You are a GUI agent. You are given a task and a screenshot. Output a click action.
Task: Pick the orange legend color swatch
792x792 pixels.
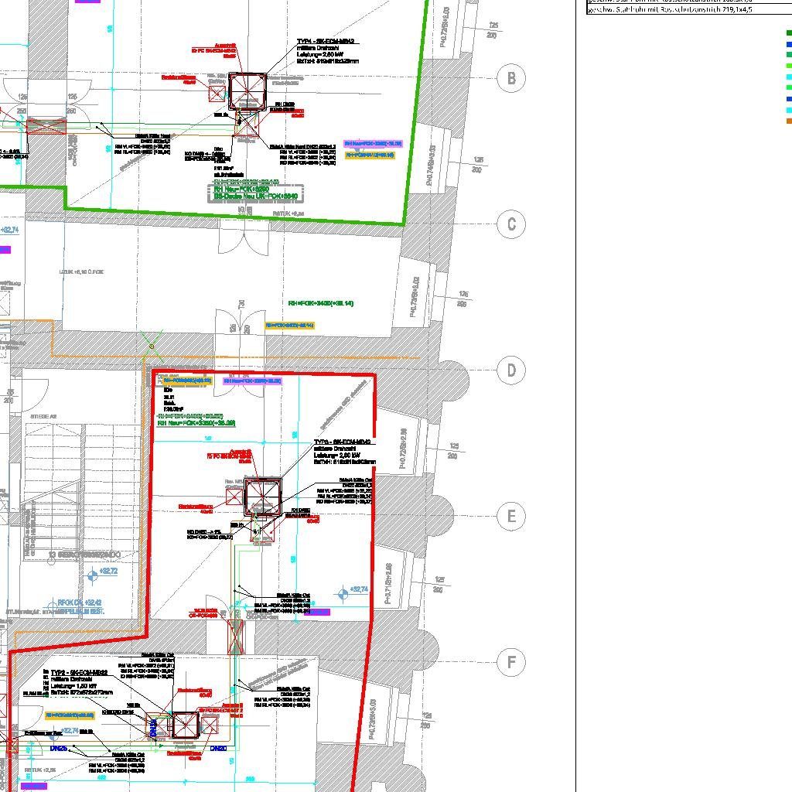(788, 121)
